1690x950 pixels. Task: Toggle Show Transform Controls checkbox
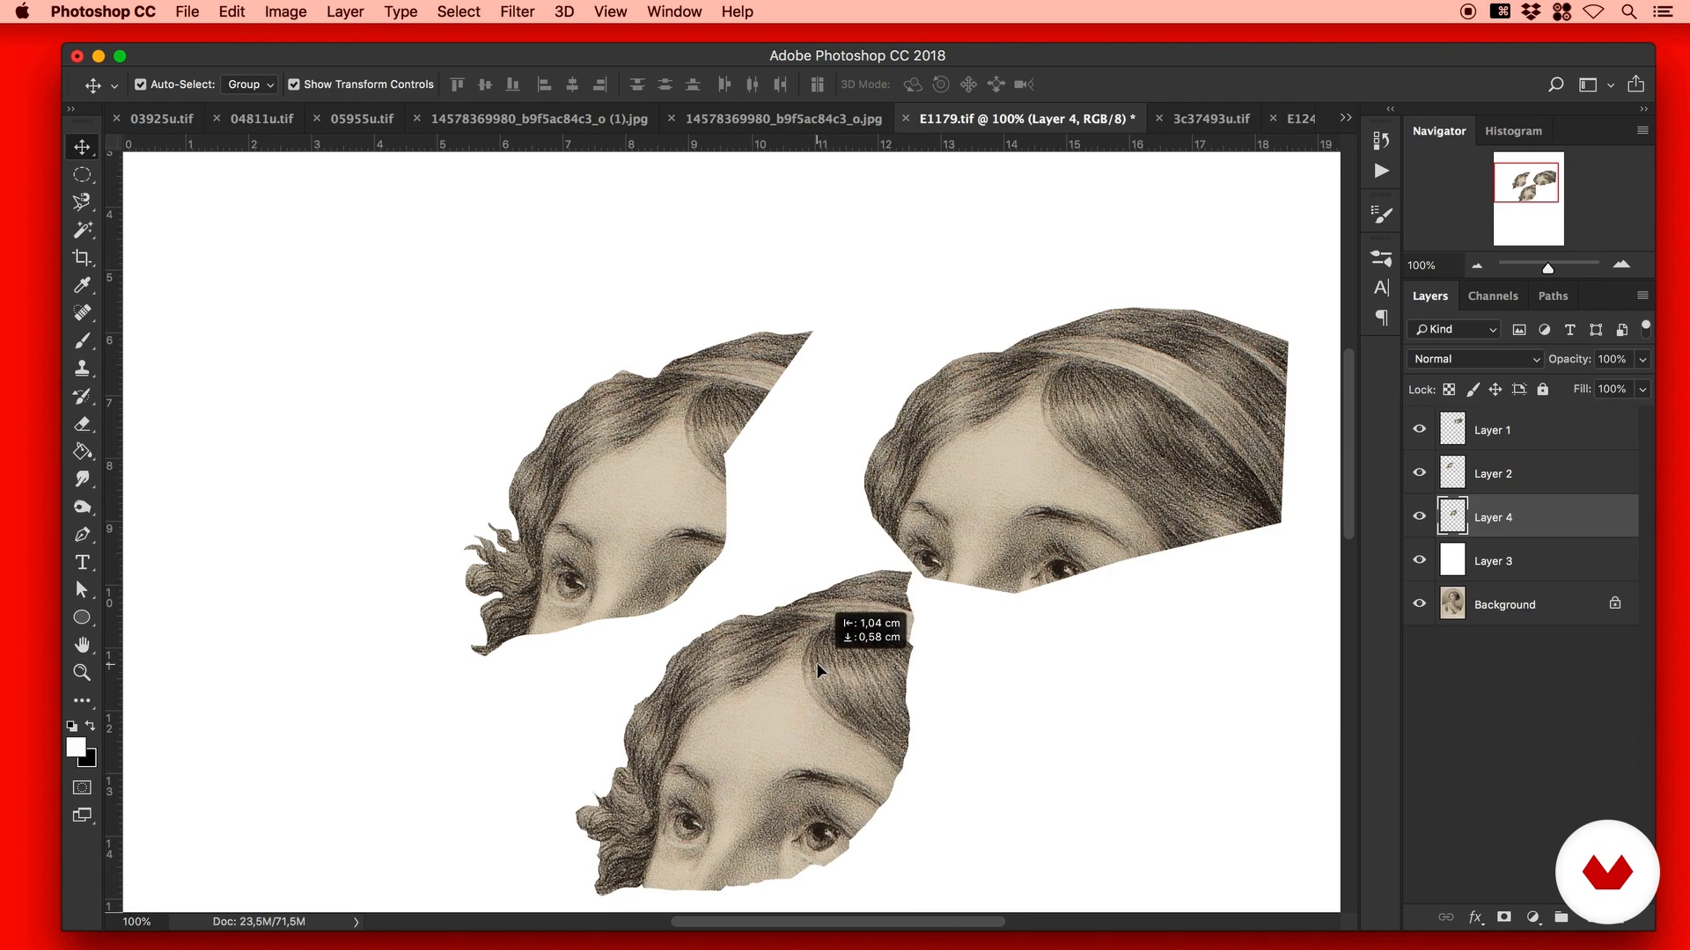pos(294,84)
